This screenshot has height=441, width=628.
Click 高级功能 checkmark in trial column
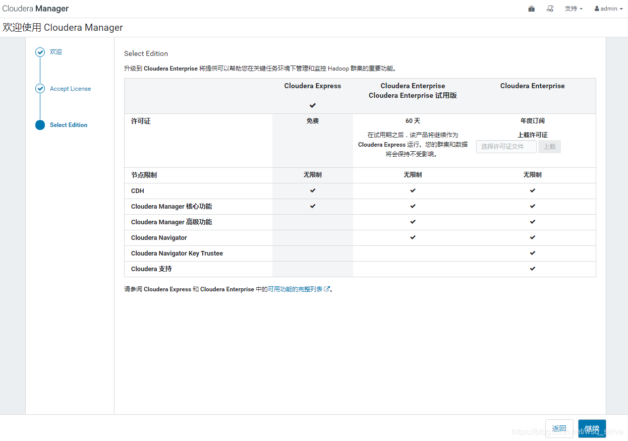(x=413, y=222)
